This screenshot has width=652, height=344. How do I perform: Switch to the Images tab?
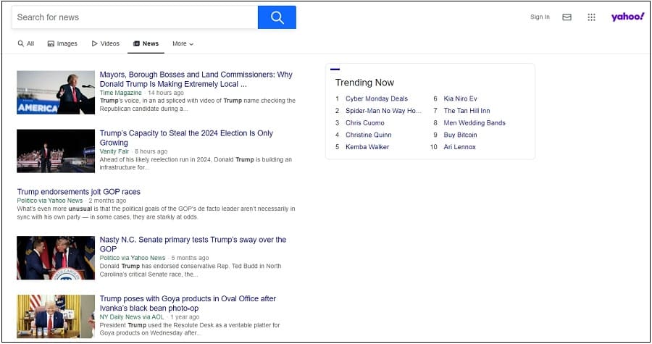(62, 43)
